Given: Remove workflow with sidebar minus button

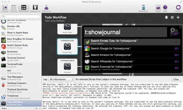Looking at the screenshot, I should [40, 108].
